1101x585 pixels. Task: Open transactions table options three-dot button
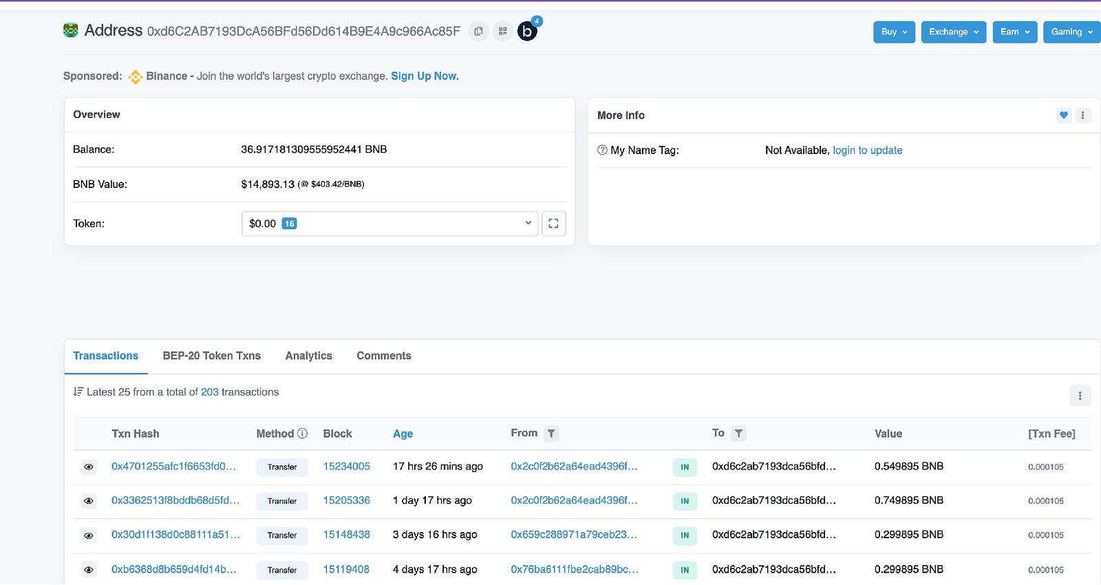(1080, 396)
